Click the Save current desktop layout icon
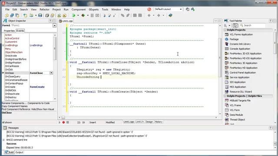The image size is (278, 156). pos(187,9)
